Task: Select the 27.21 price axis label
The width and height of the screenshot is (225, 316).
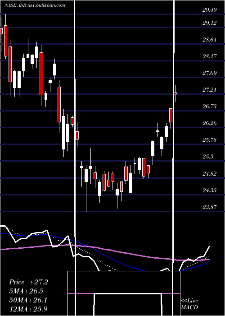Action: (210, 89)
